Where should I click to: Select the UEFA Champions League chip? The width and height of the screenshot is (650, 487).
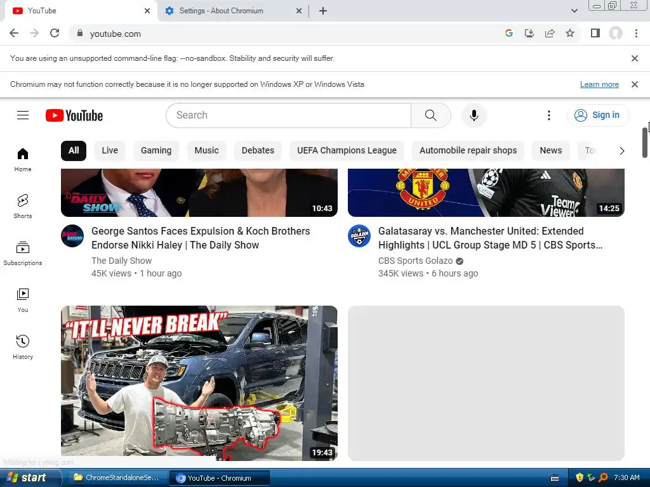[x=347, y=151]
